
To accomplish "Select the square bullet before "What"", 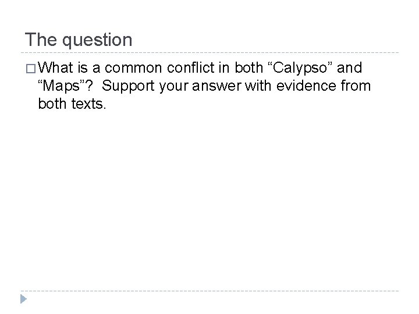I will (x=31, y=69).
